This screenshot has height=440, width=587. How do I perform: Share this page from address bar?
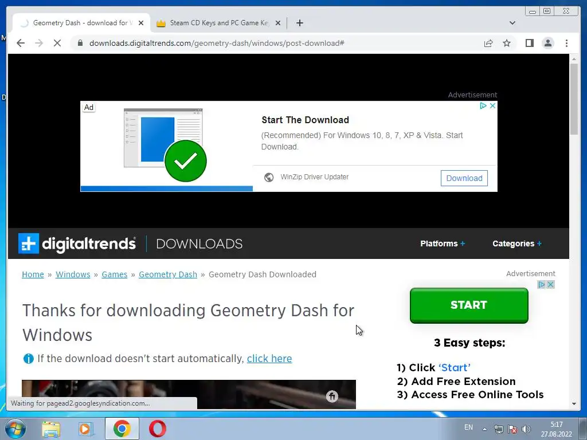click(488, 43)
